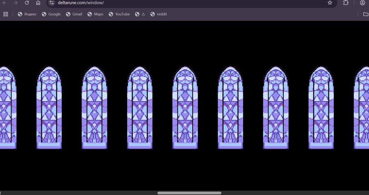
Task: Open the extensions puzzle menu
Action: pos(346,3)
